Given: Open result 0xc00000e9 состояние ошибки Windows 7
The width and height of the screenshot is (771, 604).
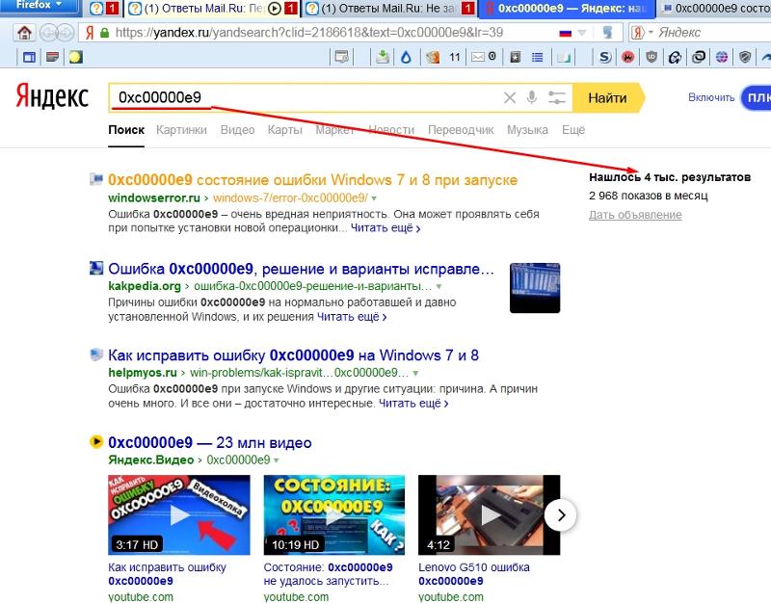Looking at the screenshot, I should pos(312,180).
